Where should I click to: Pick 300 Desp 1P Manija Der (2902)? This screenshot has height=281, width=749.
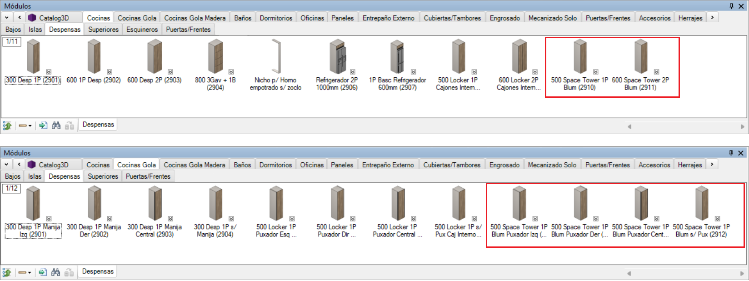point(94,203)
